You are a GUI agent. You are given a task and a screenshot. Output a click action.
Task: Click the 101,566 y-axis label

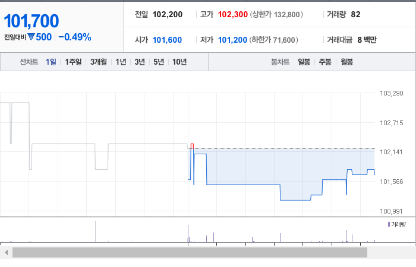pyautogui.click(x=391, y=182)
